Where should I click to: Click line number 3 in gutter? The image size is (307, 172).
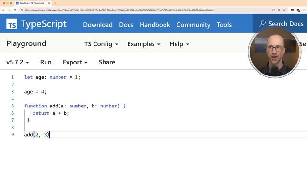[12, 92]
